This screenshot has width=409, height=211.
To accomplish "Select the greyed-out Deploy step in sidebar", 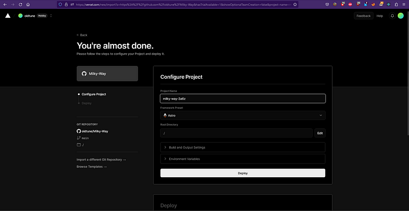I will [86, 103].
